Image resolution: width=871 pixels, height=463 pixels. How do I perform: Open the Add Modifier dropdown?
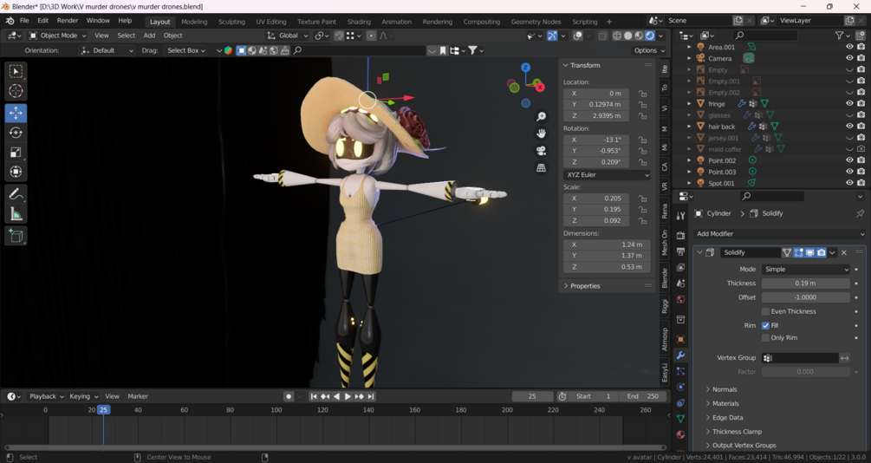point(779,234)
